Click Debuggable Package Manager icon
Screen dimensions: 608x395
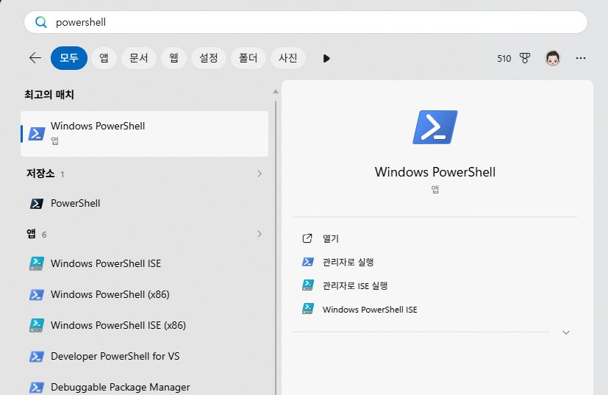37,387
